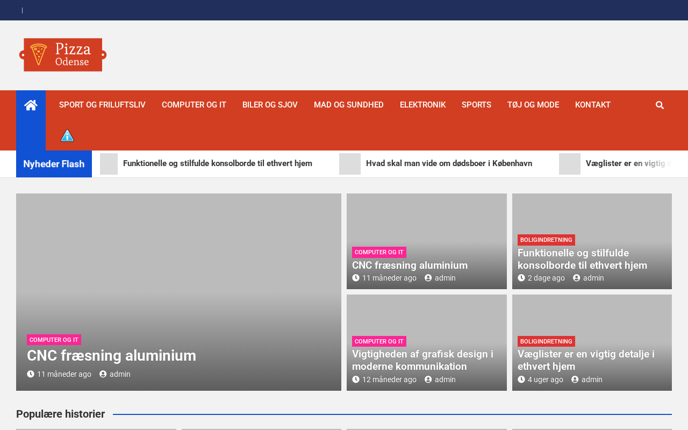This screenshot has width=688, height=430.
Task: Click Boligindretning tag on Væglister article
Action: (546, 341)
